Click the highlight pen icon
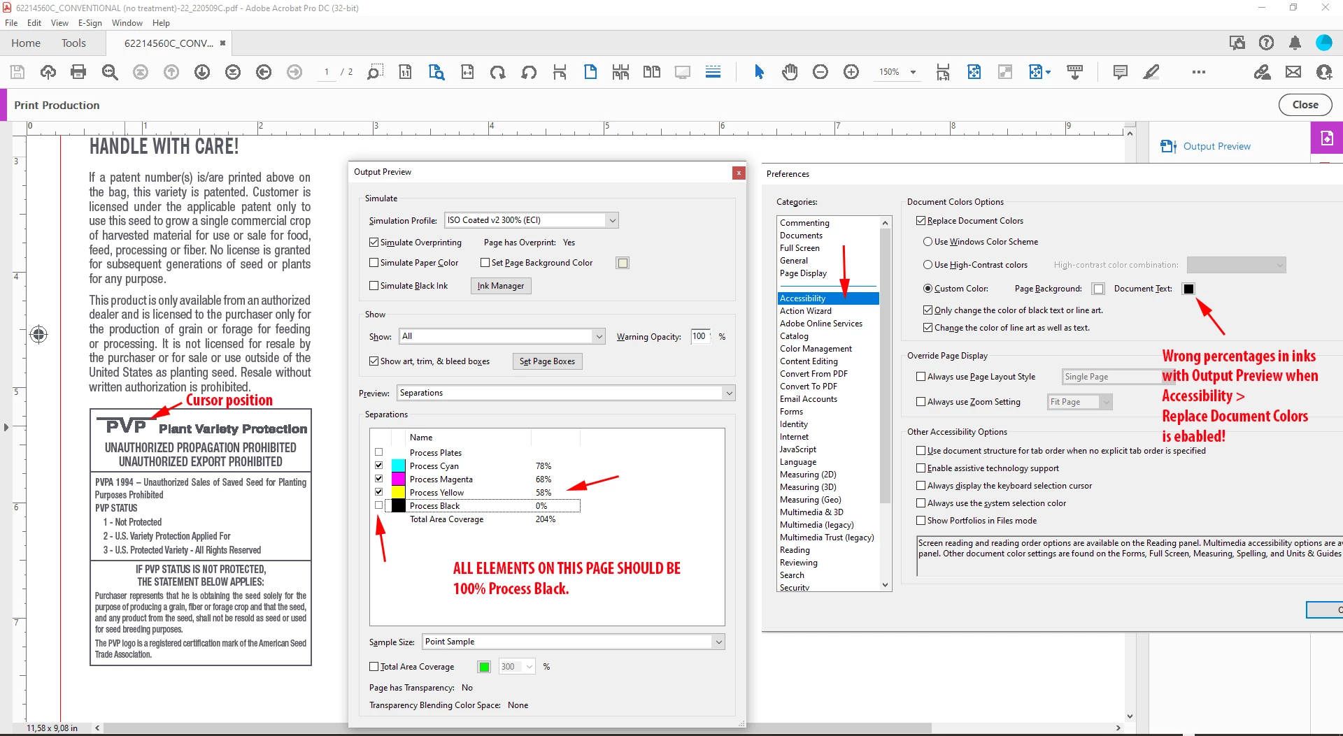The width and height of the screenshot is (1343, 736). point(1151,72)
